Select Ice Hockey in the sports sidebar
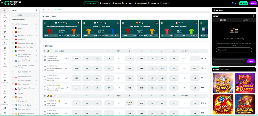The width and height of the screenshot is (258, 116). point(5,43)
